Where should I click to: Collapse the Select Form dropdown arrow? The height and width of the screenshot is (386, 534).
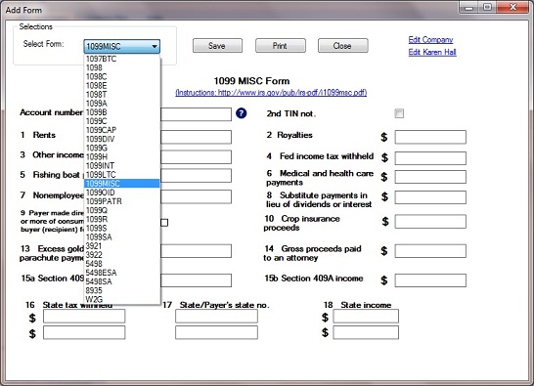coord(155,46)
